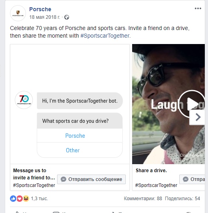208x213 pixels.
Task: Click the Porsche page profile picture
Action: tap(18, 13)
